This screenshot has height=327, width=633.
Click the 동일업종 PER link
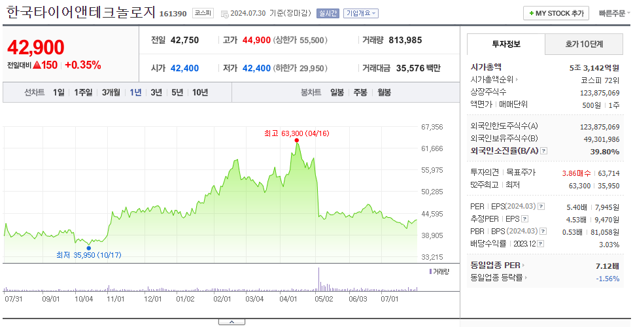[495, 266]
